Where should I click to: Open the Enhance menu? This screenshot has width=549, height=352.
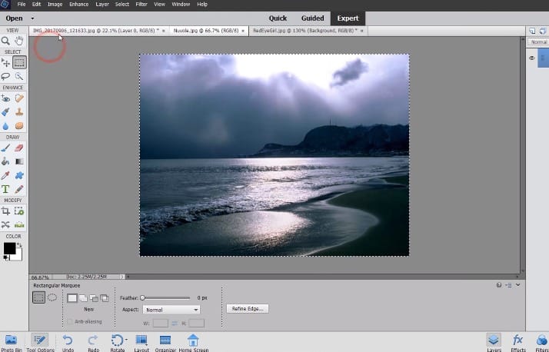pyautogui.click(x=78, y=4)
